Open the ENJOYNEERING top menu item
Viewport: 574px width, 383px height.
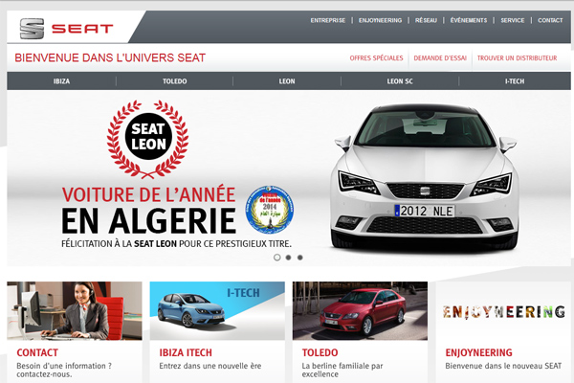380,20
